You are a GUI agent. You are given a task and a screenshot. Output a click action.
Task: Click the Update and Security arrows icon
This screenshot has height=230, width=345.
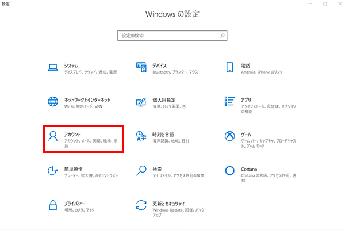141,205
